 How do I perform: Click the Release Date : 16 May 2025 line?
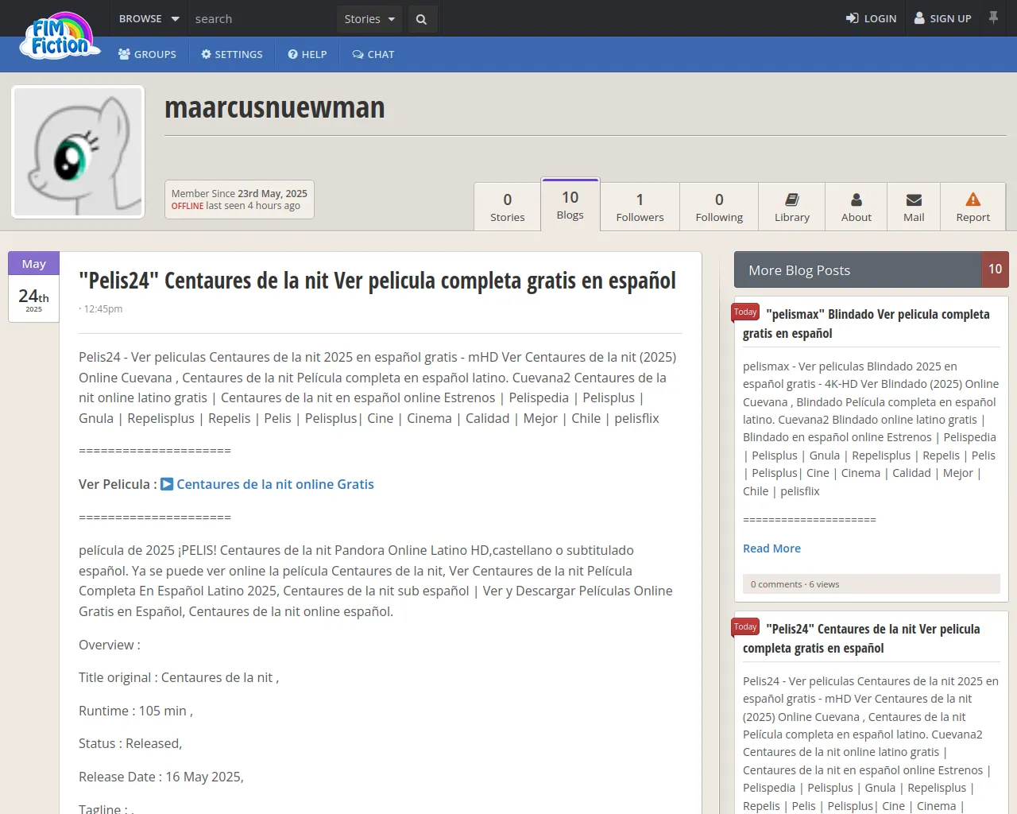coord(161,777)
